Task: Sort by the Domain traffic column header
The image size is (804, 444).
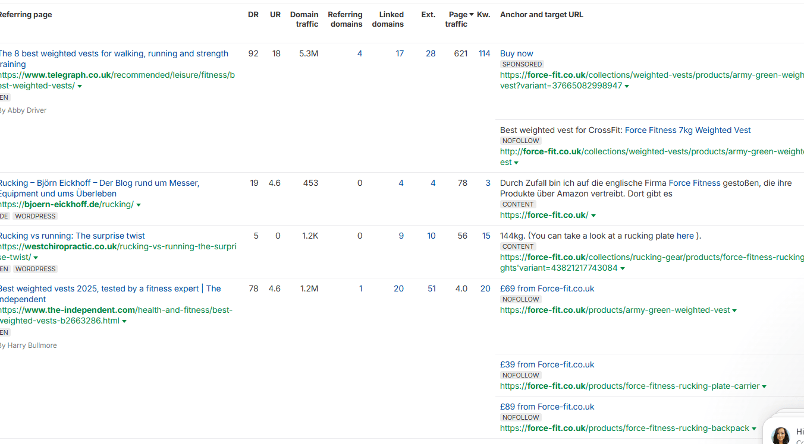Action: pyautogui.click(x=304, y=19)
